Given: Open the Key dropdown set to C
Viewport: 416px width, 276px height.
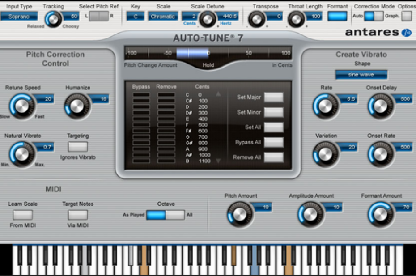Looking at the screenshot, I should tap(135, 17).
